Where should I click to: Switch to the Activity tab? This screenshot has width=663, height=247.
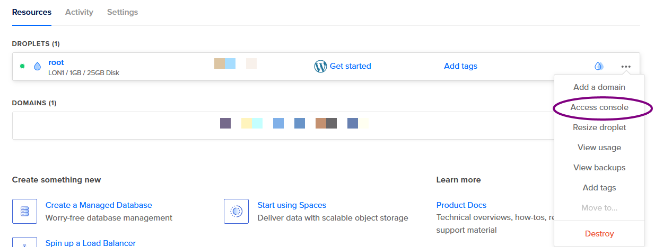[79, 12]
